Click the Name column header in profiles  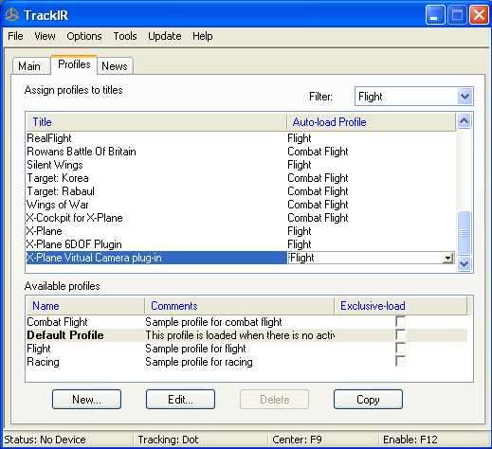tap(85, 306)
